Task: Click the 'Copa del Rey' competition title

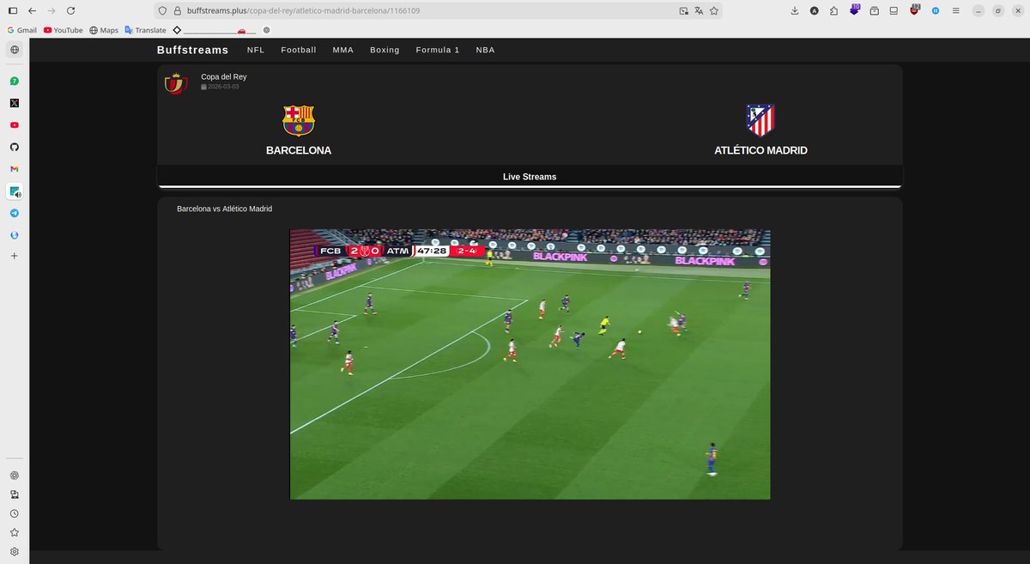Action: [x=224, y=77]
